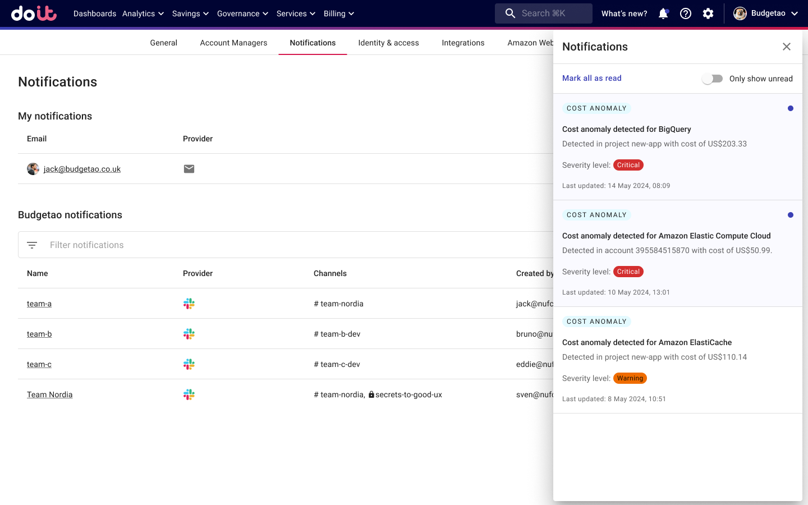Expand the Savings menu
808x505 pixels.
click(x=191, y=13)
